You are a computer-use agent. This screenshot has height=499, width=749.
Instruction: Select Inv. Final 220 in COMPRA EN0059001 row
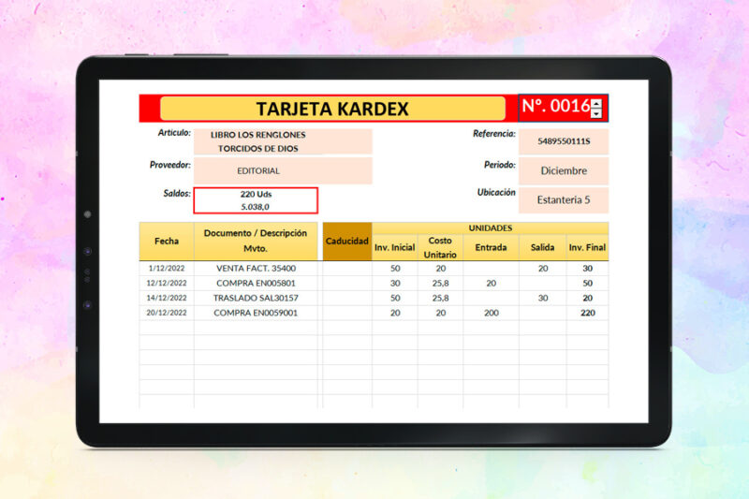(588, 313)
